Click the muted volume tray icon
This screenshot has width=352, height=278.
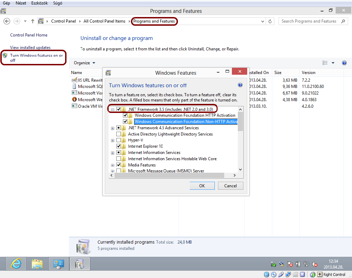(314, 264)
